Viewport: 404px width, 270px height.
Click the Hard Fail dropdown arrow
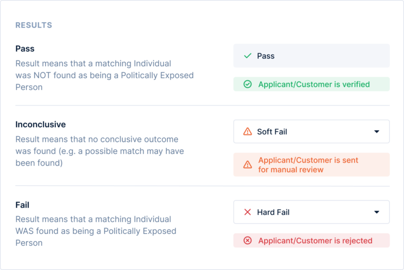[377, 213]
